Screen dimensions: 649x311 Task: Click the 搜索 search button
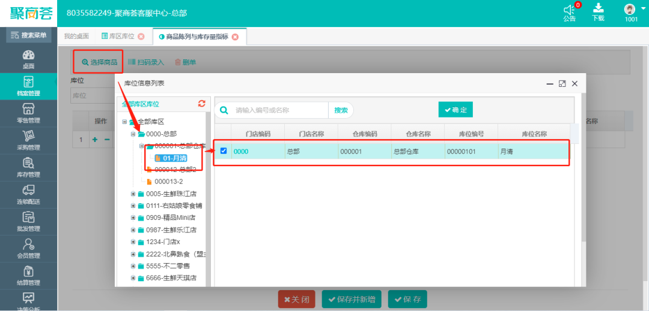click(341, 110)
